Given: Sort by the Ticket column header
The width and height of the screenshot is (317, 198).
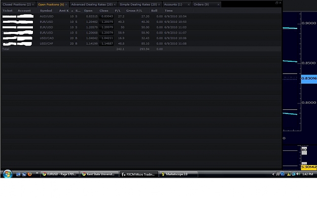Looking at the screenshot, I should click(x=8, y=11).
